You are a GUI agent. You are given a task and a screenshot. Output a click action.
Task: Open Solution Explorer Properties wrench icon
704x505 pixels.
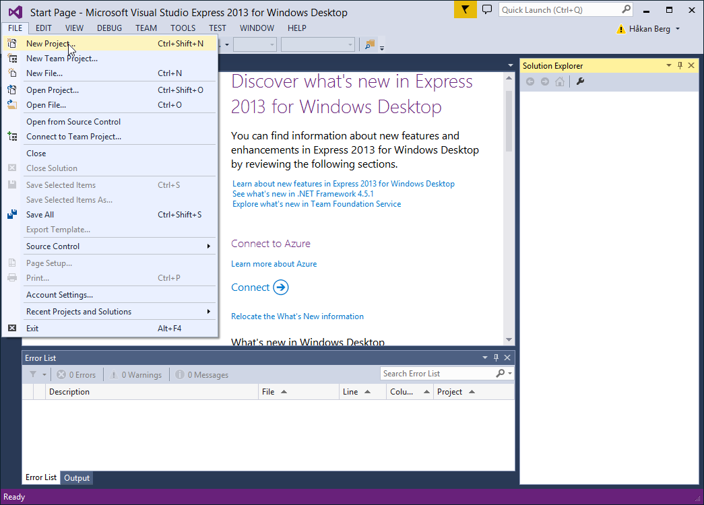[x=580, y=81]
